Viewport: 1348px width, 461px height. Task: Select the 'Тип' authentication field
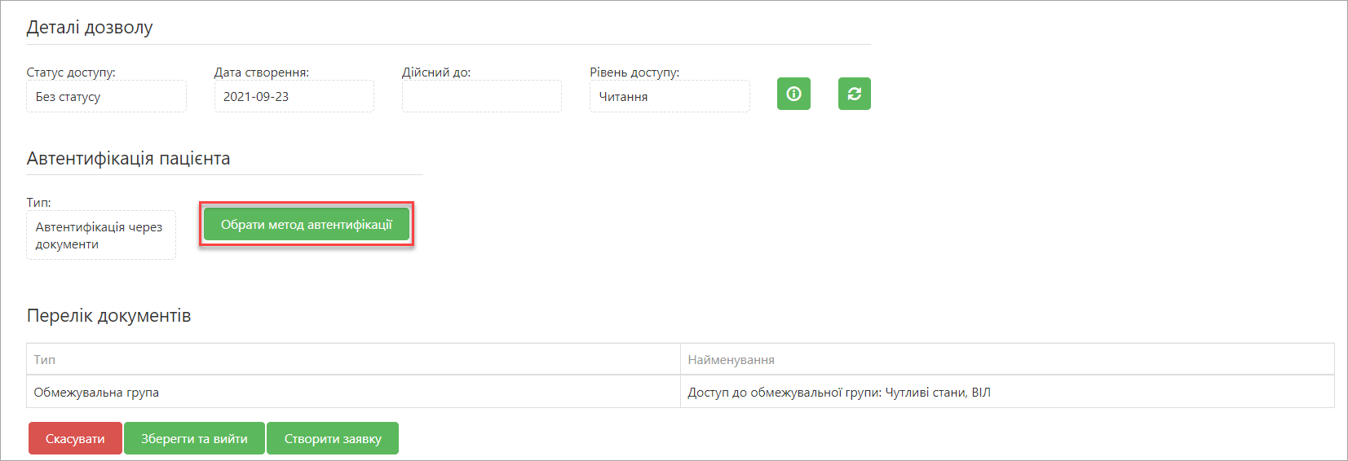click(x=101, y=235)
